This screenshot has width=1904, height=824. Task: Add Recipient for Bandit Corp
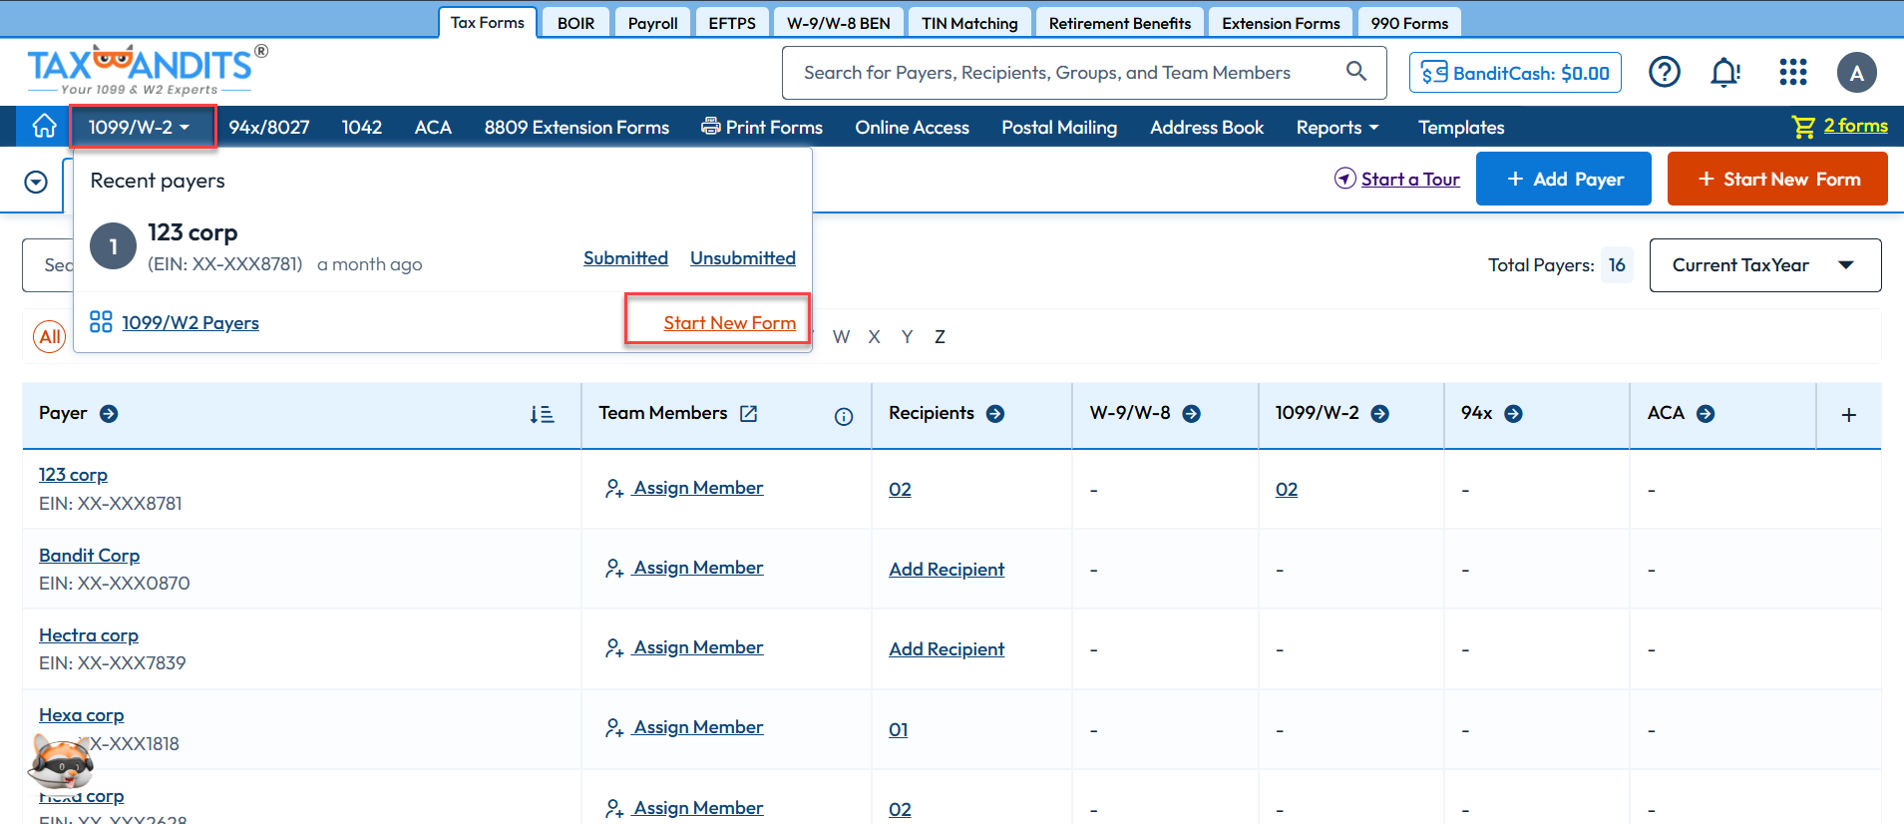[947, 569]
